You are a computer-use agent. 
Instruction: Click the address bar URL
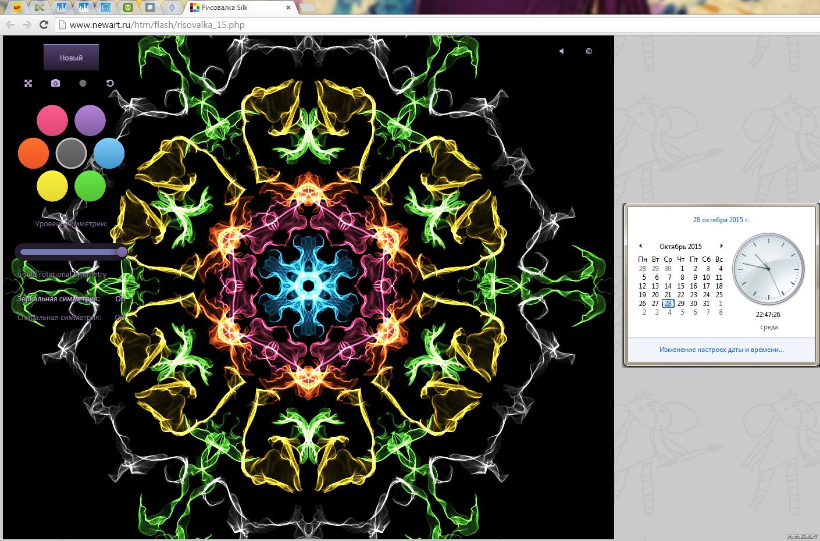click(x=157, y=25)
